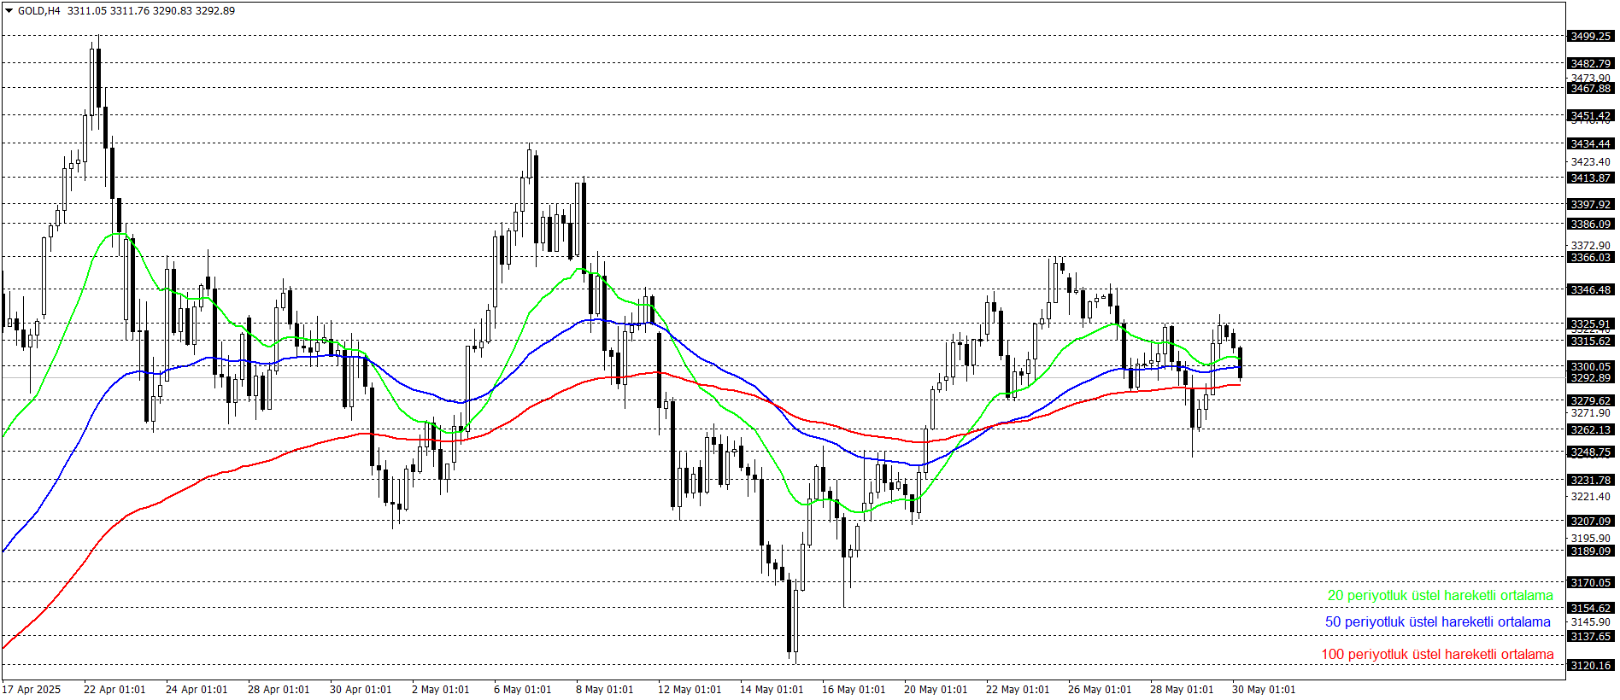Viewport: 1620px width, 700px height.
Task: Click the 6 May 01:01 date label
Action: [x=523, y=690]
